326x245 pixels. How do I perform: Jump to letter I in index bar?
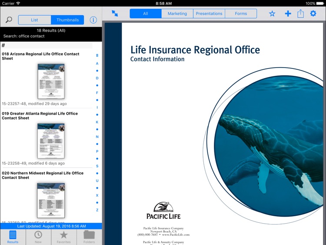[x=97, y=107]
